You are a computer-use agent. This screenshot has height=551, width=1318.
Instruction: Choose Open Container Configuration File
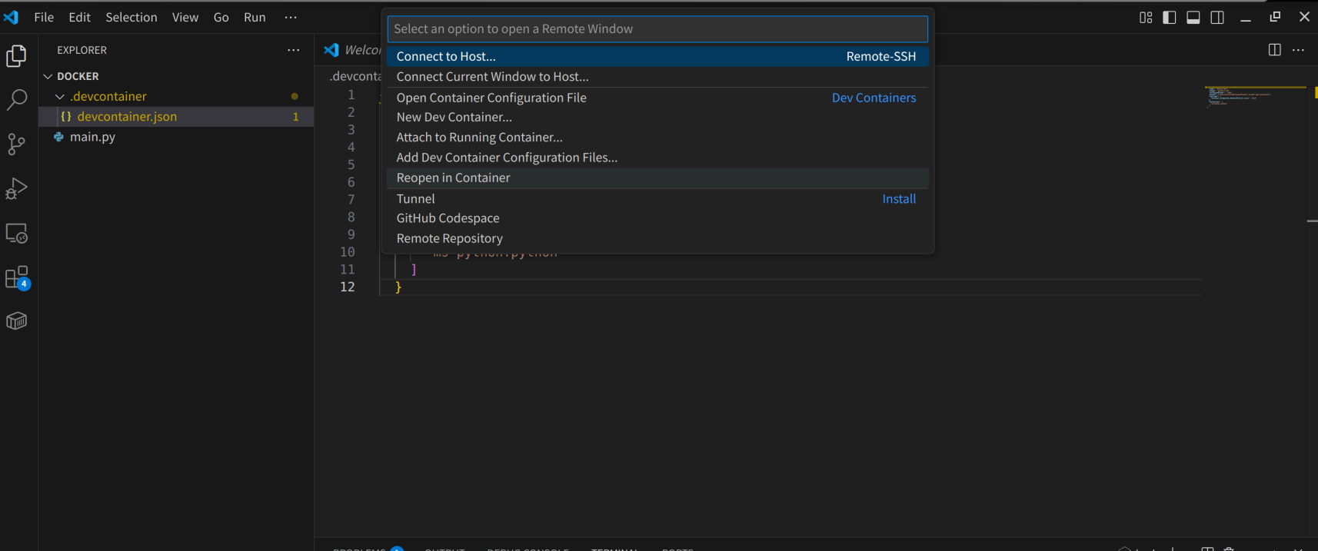(x=657, y=98)
